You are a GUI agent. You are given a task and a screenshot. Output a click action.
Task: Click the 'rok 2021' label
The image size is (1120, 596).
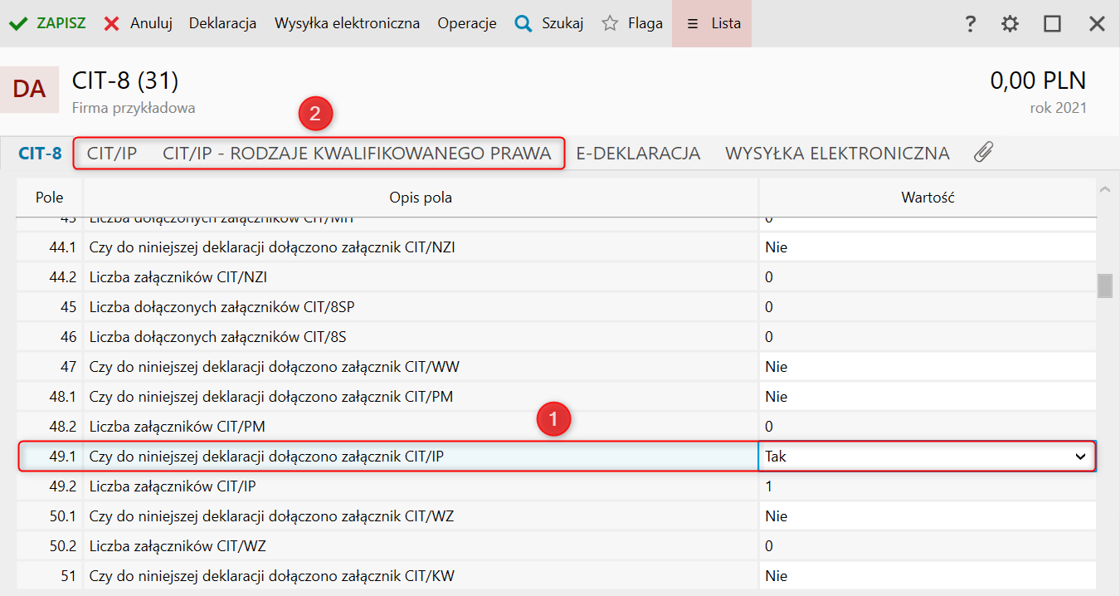pos(1058,108)
